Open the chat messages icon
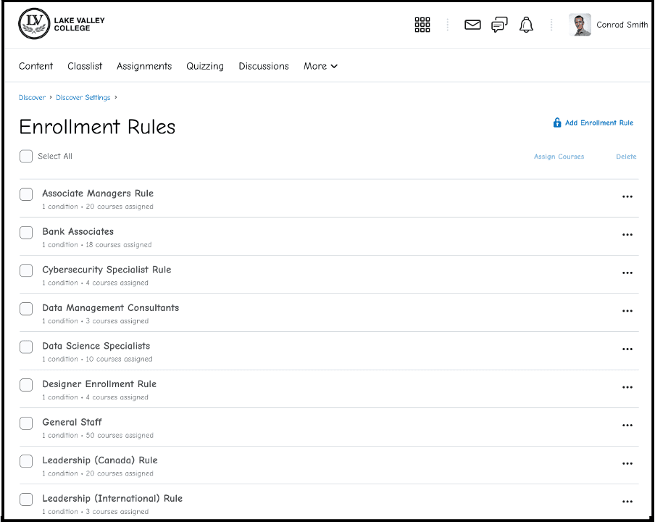 point(499,25)
